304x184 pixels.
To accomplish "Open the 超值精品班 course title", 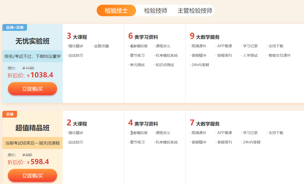I will point(32,128).
